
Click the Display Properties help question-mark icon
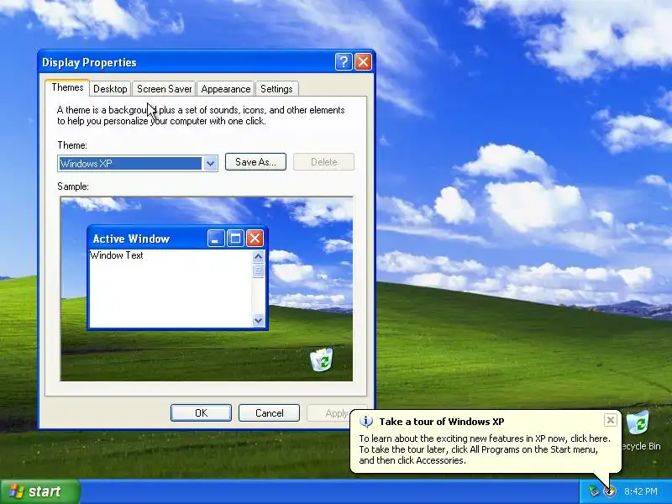pyautogui.click(x=344, y=62)
